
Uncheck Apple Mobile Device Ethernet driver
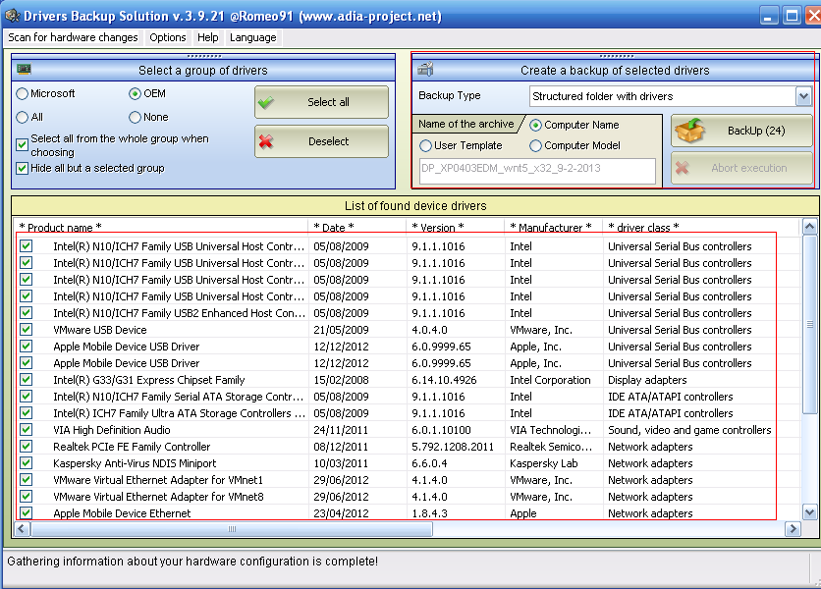tap(27, 513)
